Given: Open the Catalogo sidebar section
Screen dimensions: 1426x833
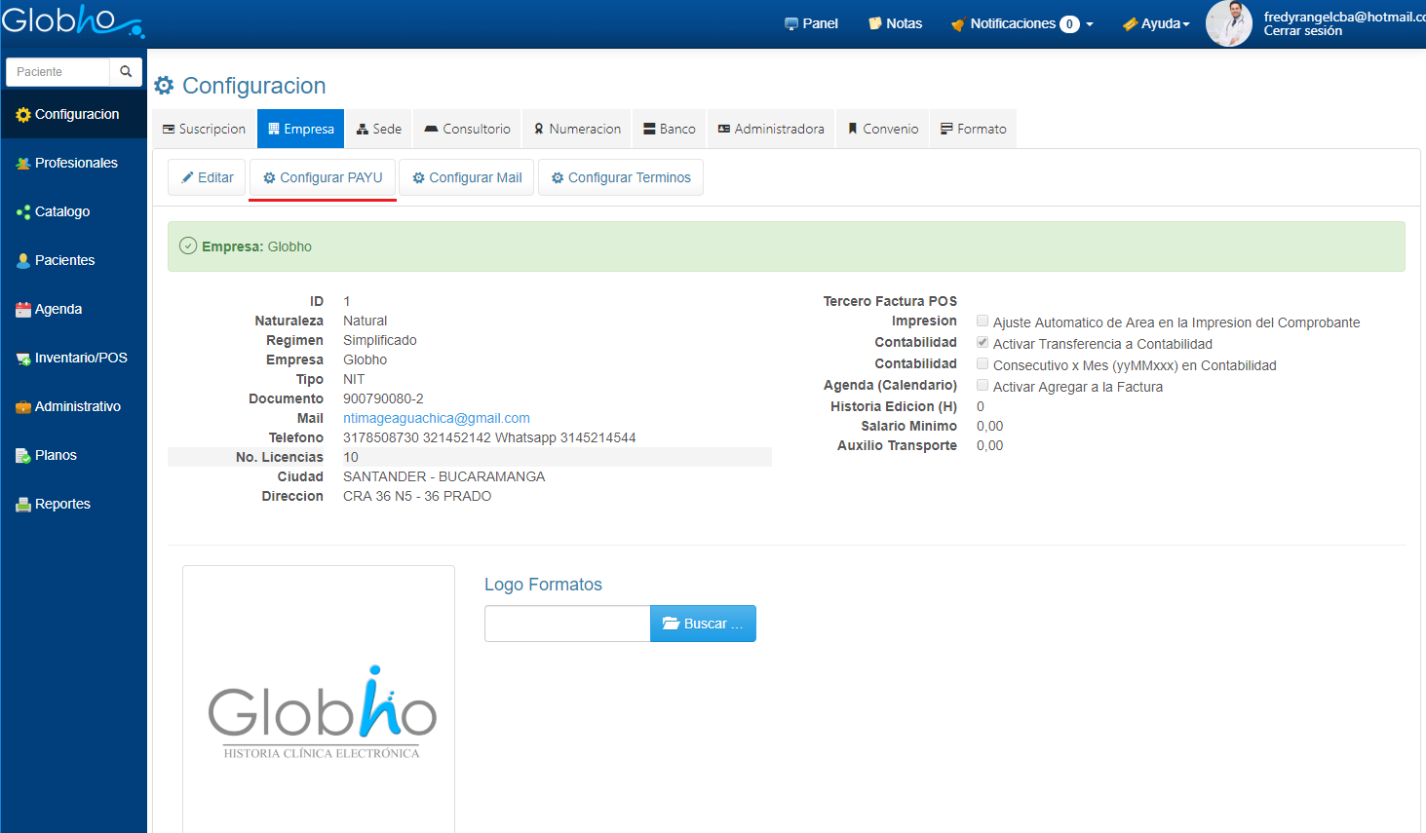Looking at the screenshot, I should [61, 211].
